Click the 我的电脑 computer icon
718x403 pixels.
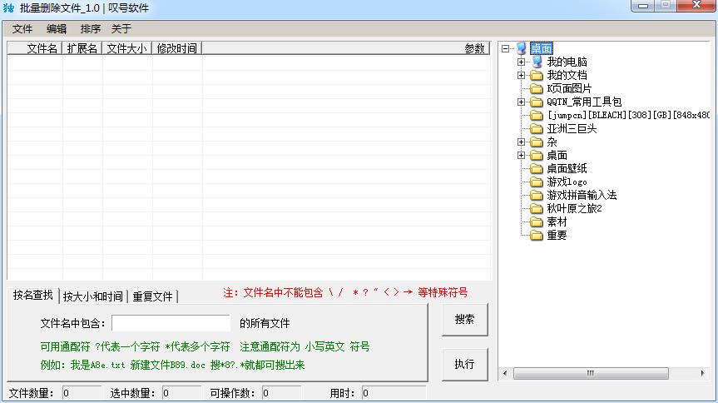(x=537, y=62)
